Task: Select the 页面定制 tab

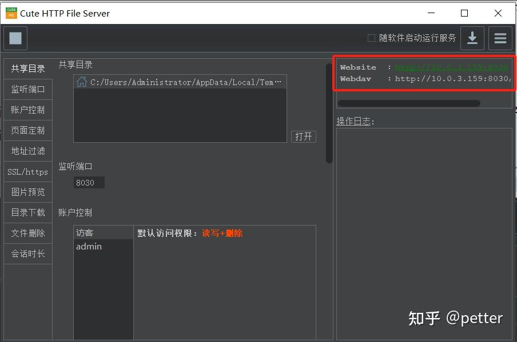Action: [27, 130]
